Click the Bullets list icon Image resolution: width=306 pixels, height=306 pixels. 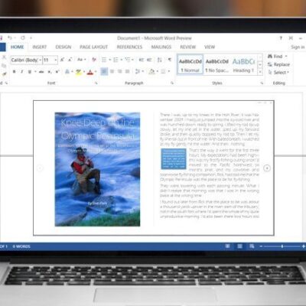click(104, 60)
